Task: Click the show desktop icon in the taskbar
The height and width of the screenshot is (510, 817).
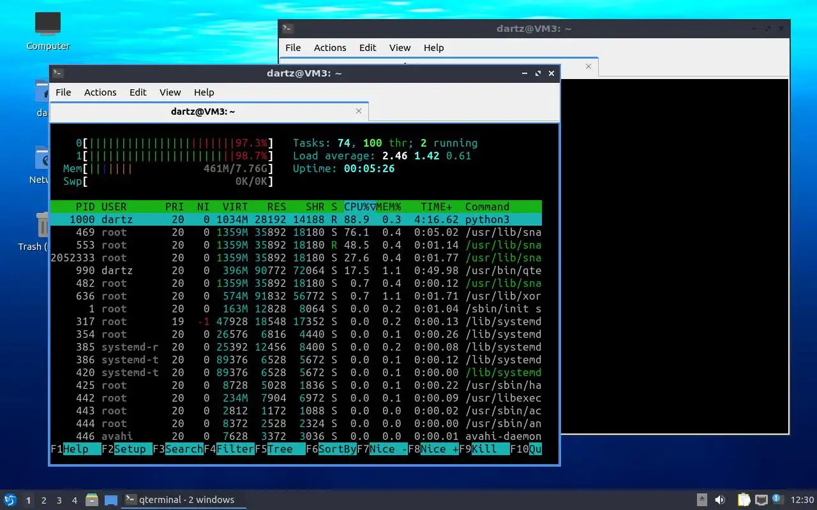Action: (x=111, y=500)
